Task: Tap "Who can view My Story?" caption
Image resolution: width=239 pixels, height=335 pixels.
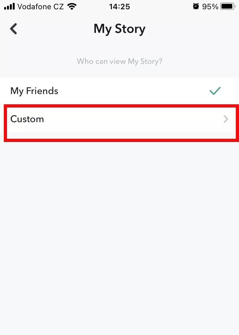Action: pos(119,61)
